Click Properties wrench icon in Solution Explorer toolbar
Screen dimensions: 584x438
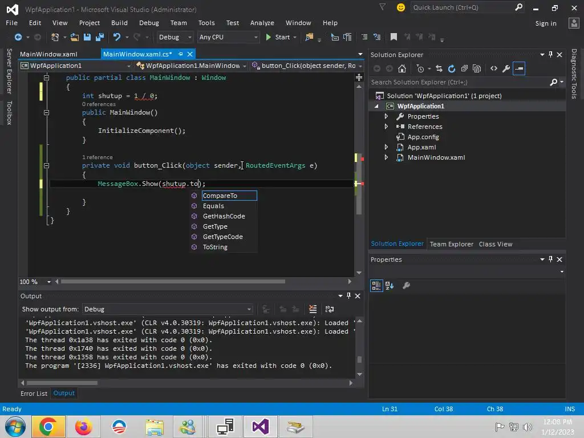click(x=506, y=68)
